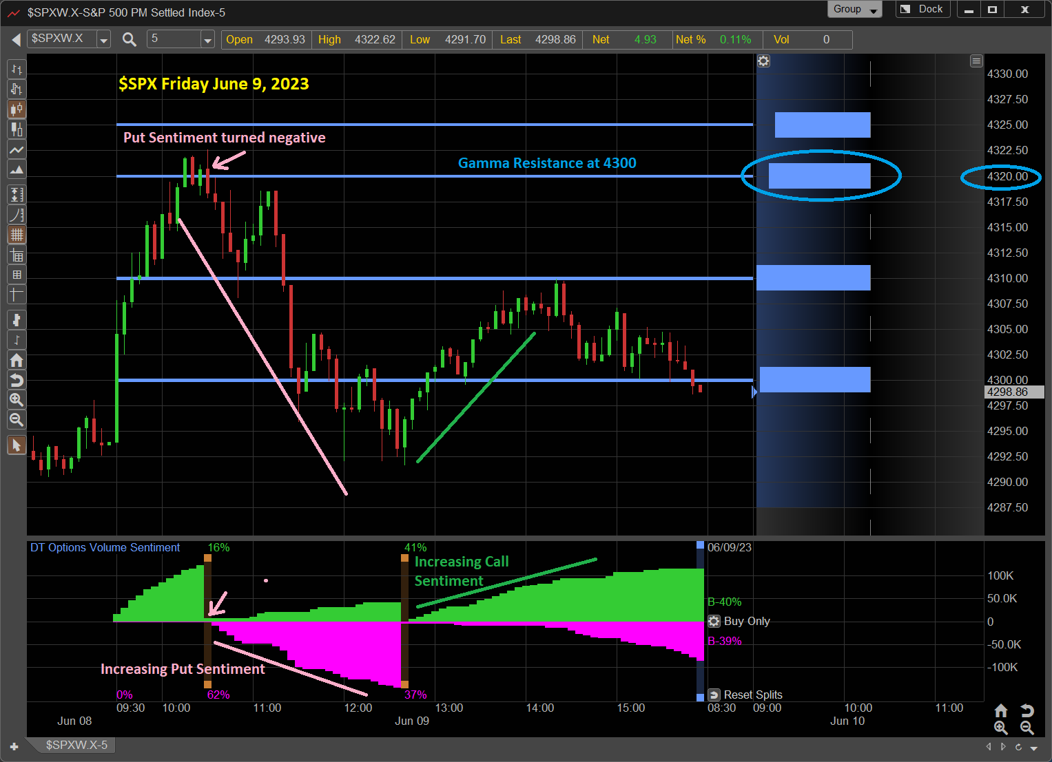Click the back arrow beside the symbol box

(x=16, y=40)
